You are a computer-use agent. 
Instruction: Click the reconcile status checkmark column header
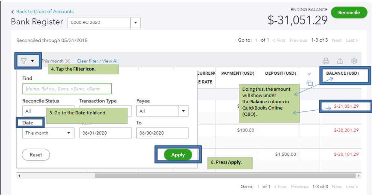coord(309,74)
